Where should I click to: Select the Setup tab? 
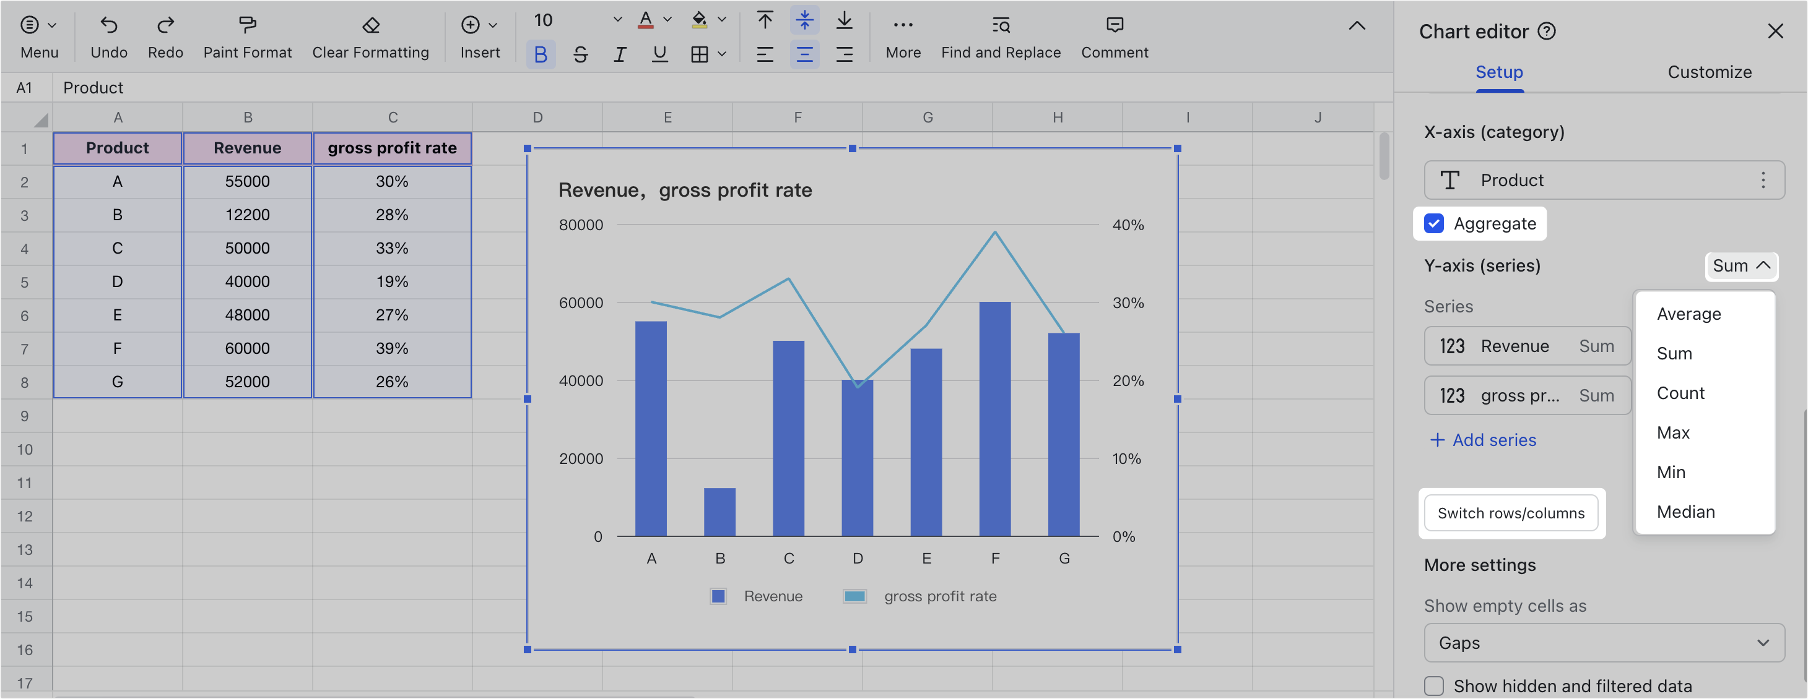1499,72
